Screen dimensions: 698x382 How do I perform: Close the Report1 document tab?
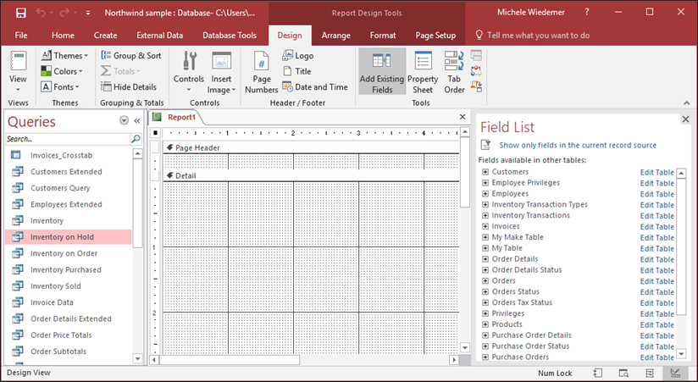pyautogui.click(x=463, y=117)
